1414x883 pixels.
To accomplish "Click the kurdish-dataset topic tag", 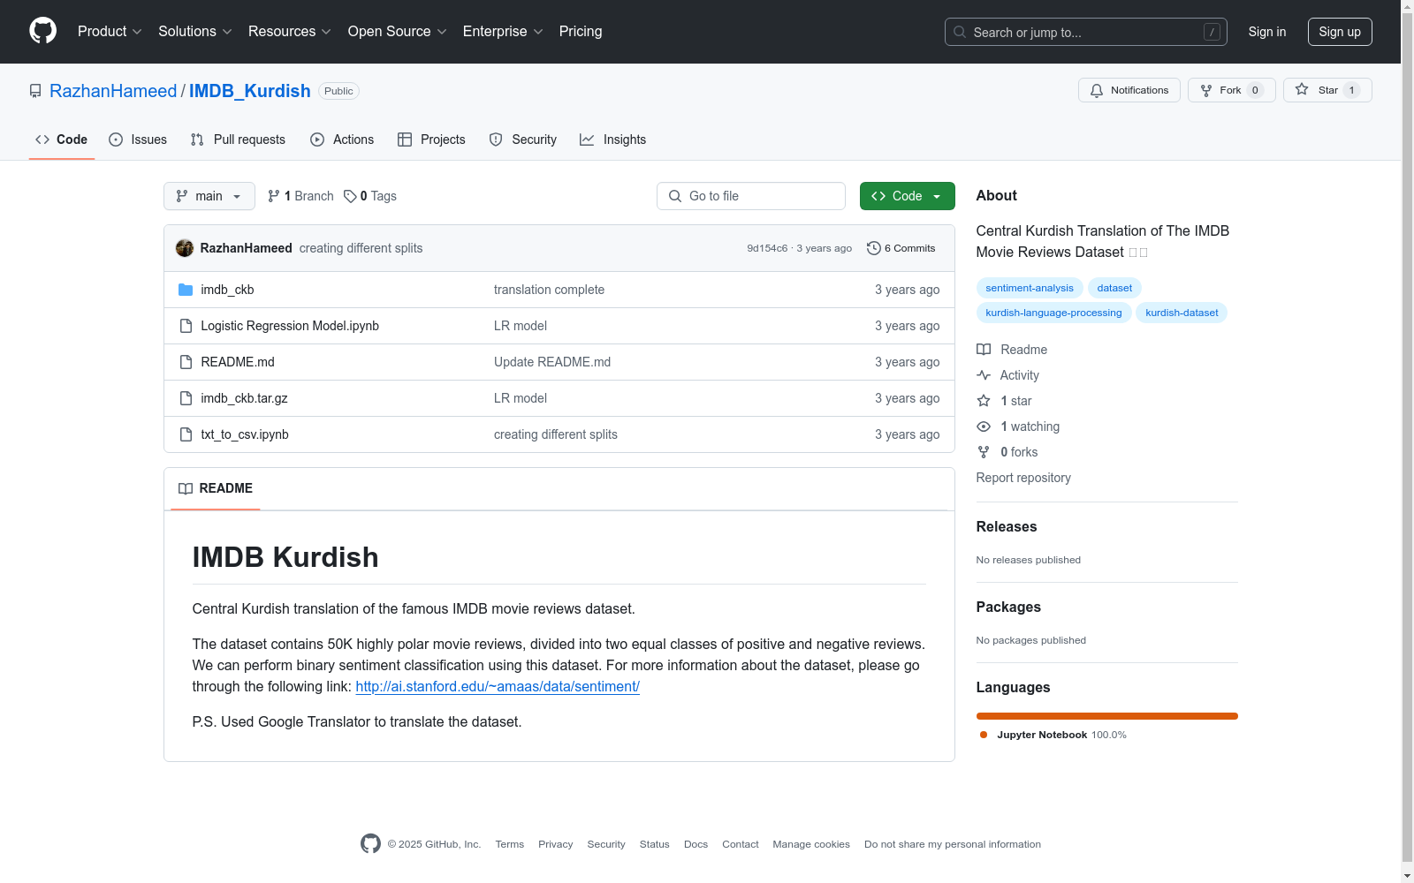I will pos(1182,313).
